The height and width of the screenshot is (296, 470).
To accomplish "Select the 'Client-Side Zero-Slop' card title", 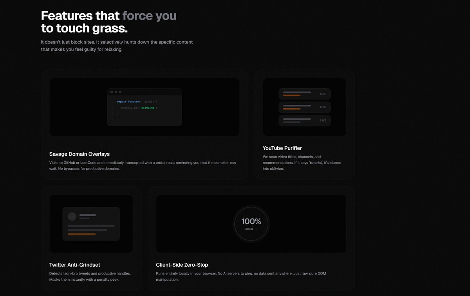I will pos(183,265).
